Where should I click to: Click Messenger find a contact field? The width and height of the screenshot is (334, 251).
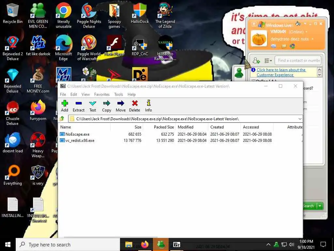(x=298, y=60)
